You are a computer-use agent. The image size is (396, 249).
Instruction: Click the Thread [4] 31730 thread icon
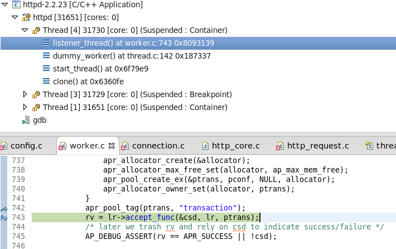36,30
